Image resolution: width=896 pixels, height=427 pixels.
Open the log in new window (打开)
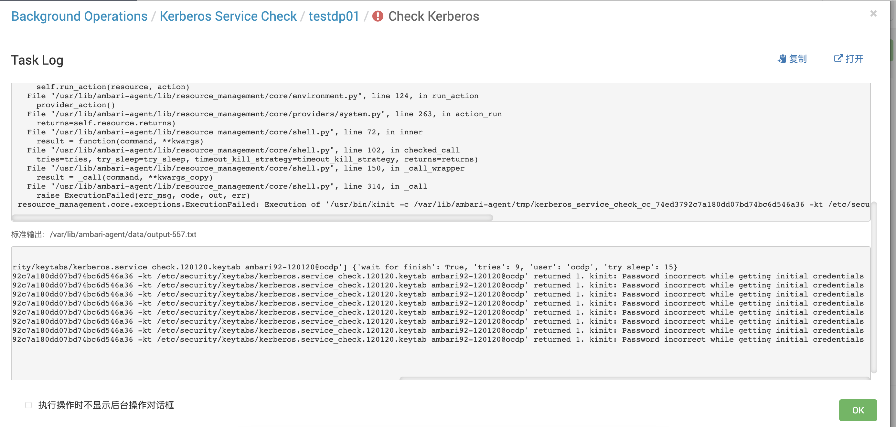pos(849,59)
